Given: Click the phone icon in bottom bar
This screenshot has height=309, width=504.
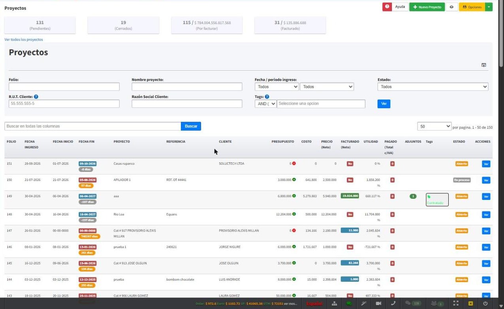Looking at the screenshot, I should click(393, 303).
